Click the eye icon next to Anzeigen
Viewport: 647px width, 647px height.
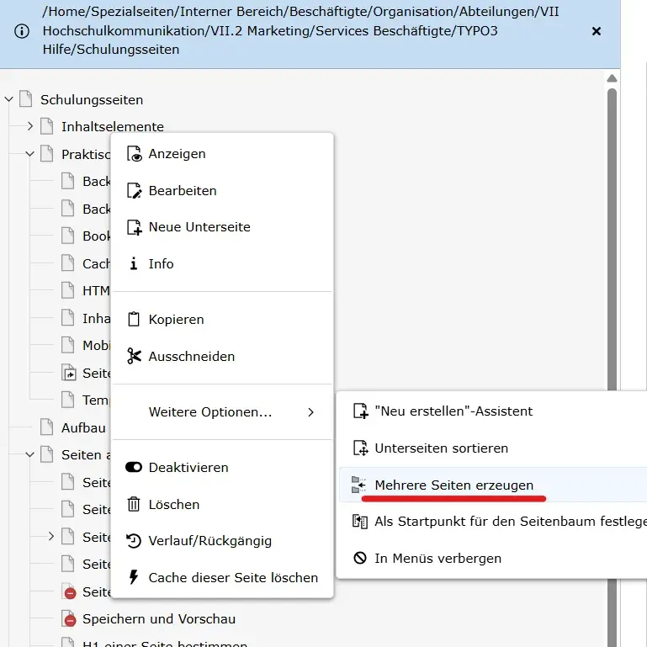point(134,154)
